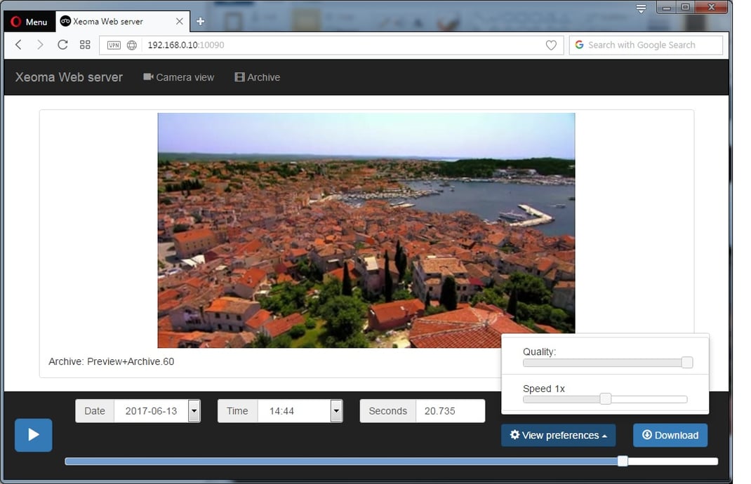This screenshot has height=484, width=751.
Task: Toggle the View preferences menu
Action: point(559,435)
